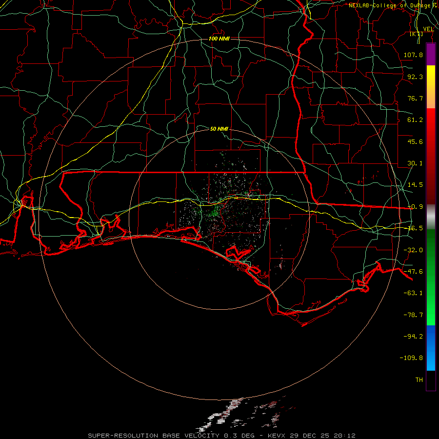Click the "TH" label below the scale
This screenshot has height=439, width=439.
tap(419, 380)
